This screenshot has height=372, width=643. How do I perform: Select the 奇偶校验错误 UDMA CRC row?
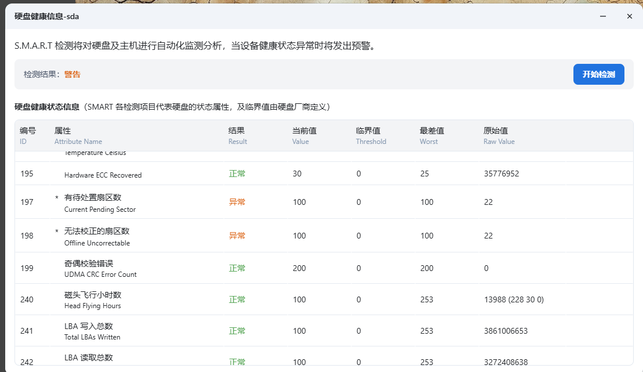[100, 269]
